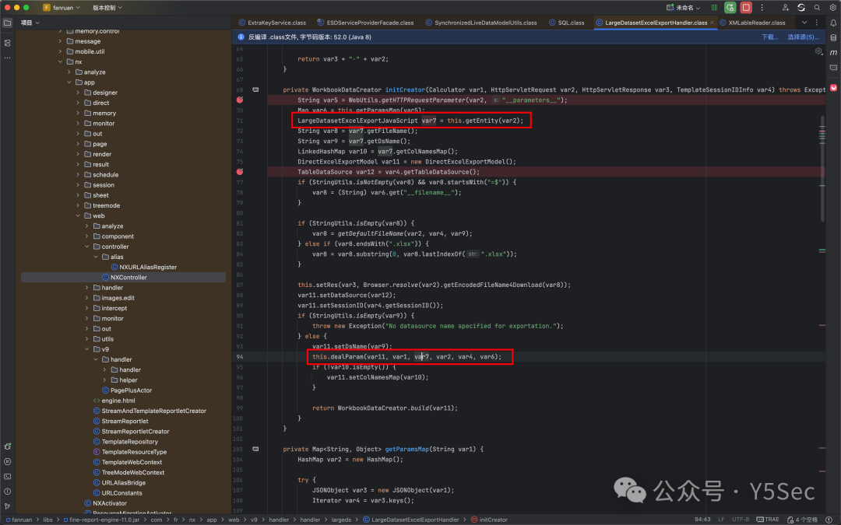Screen dimensions: 841x525
Task: Click the 下载... link in banner
Action: tap(769, 37)
